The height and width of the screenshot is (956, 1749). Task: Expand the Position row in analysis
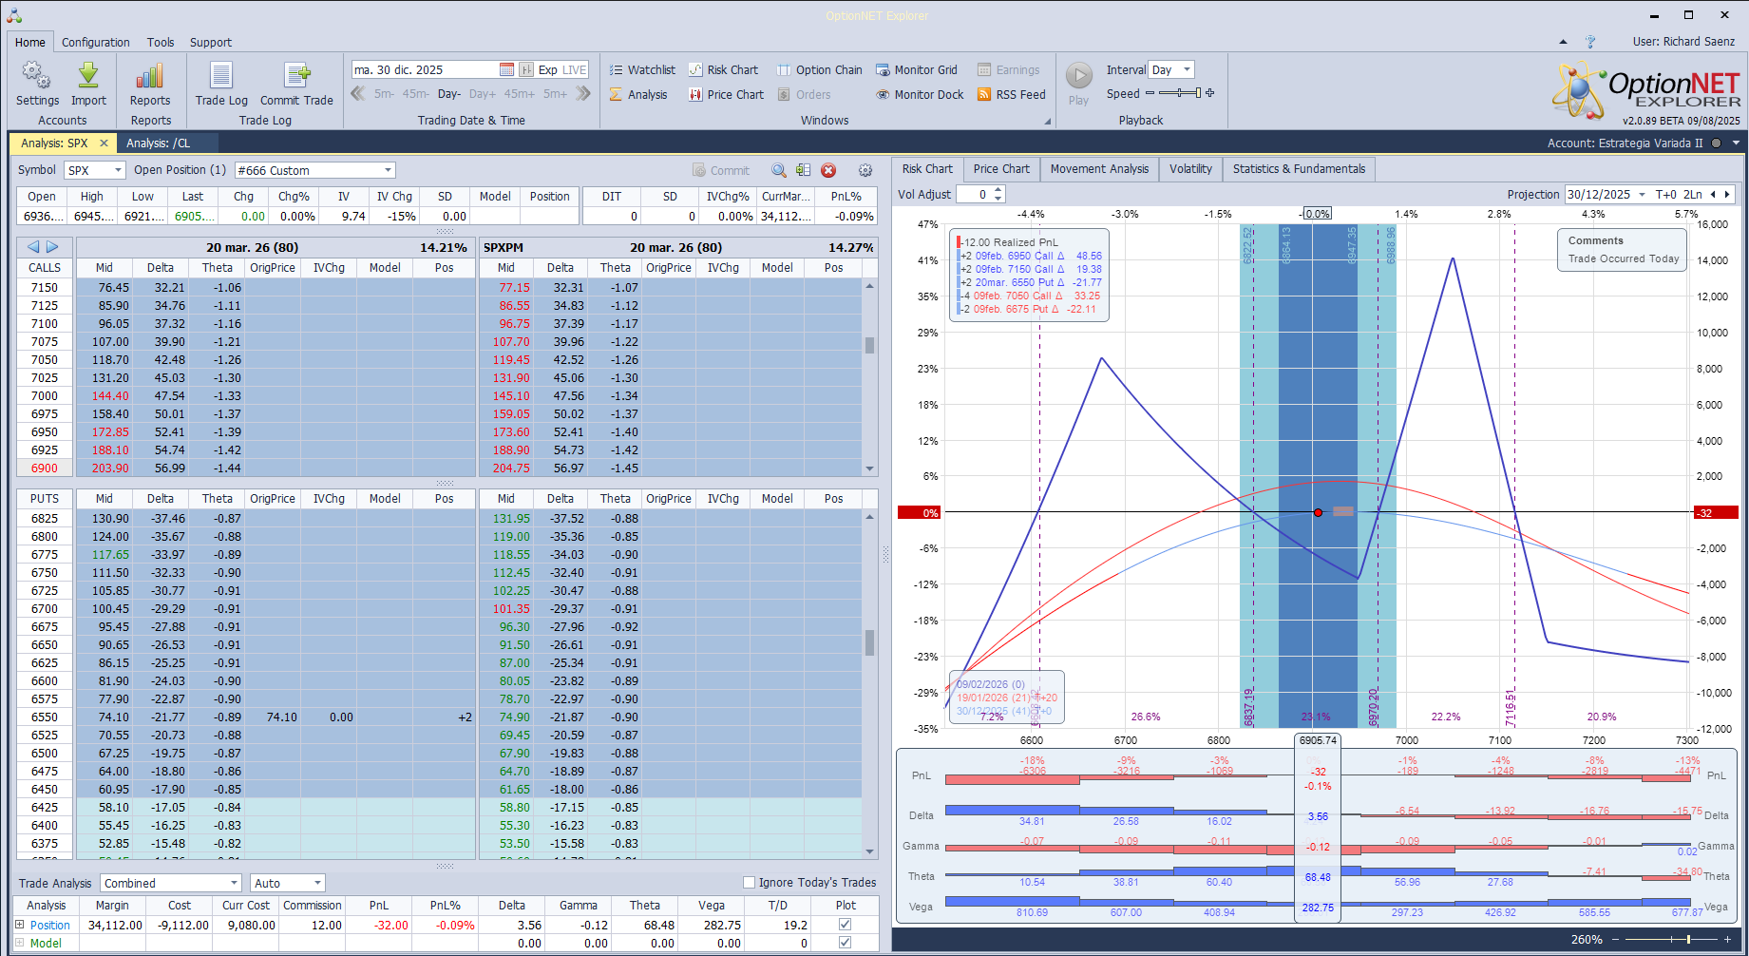click(x=20, y=925)
